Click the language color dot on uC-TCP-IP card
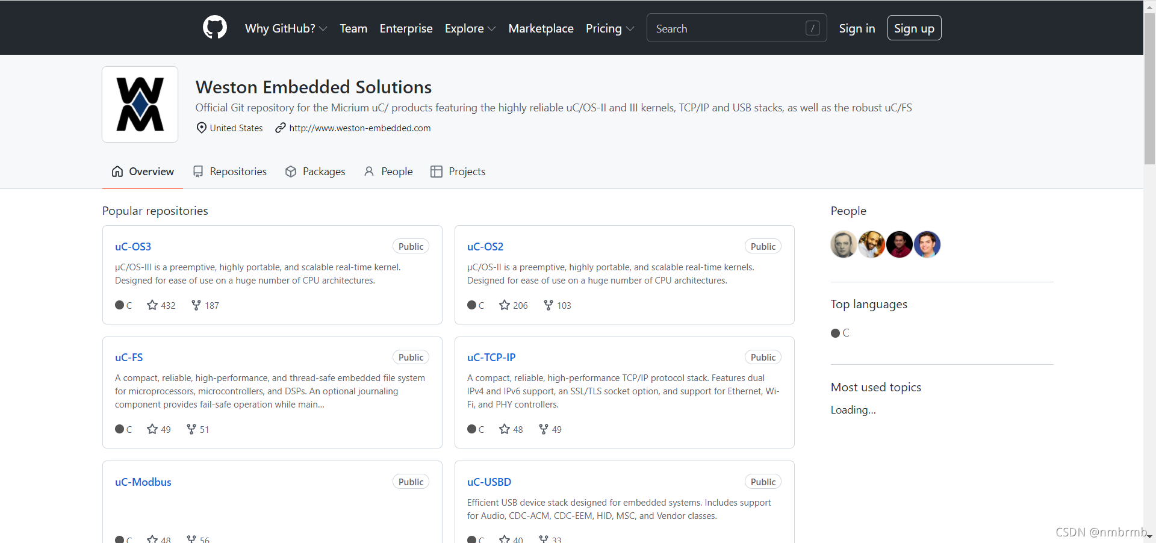This screenshot has width=1156, height=543. [x=471, y=429]
